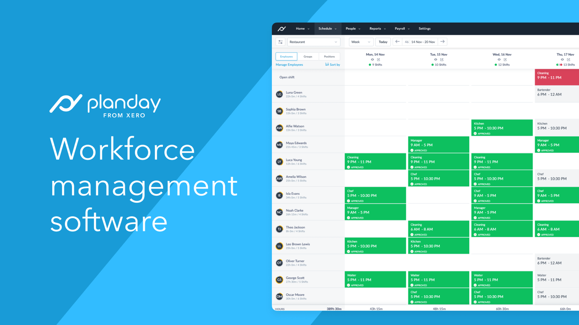Open Settings in the top navigation
579x325 pixels.
[x=424, y=29]
